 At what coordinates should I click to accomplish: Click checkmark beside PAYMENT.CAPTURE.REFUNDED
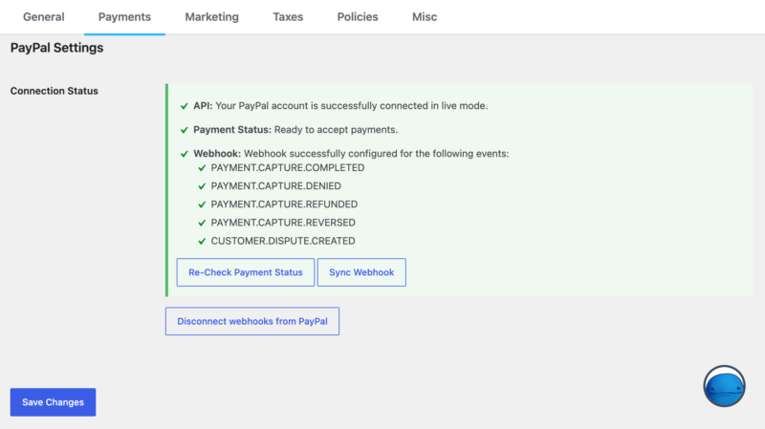point(202,204)
